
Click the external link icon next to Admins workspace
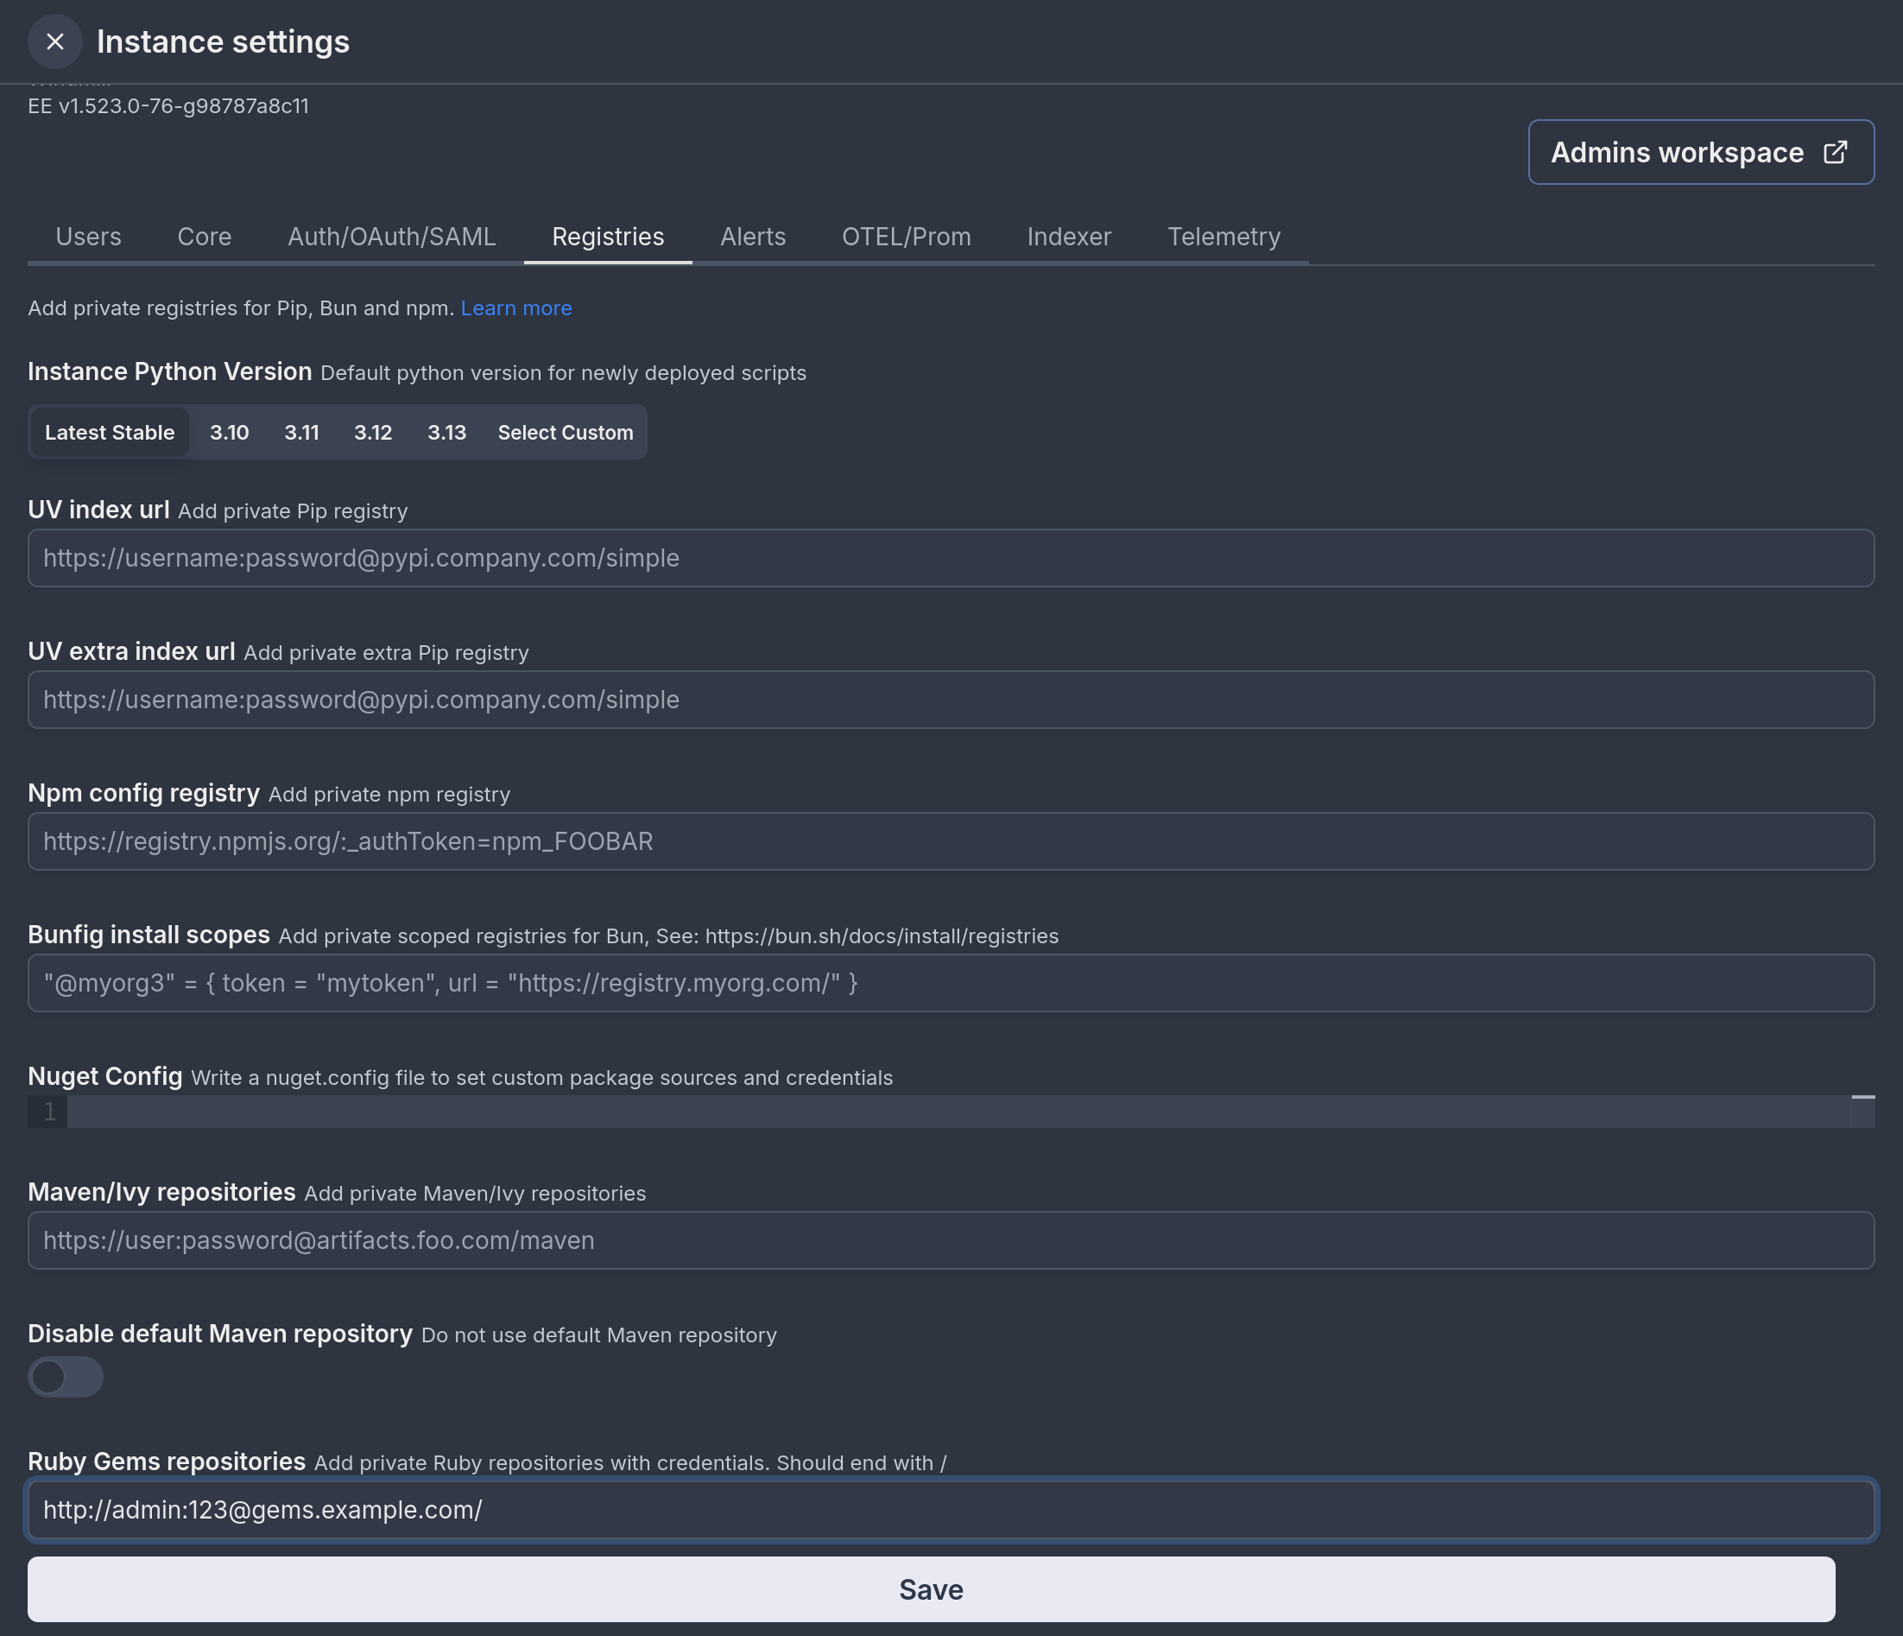click(1836, 151)
